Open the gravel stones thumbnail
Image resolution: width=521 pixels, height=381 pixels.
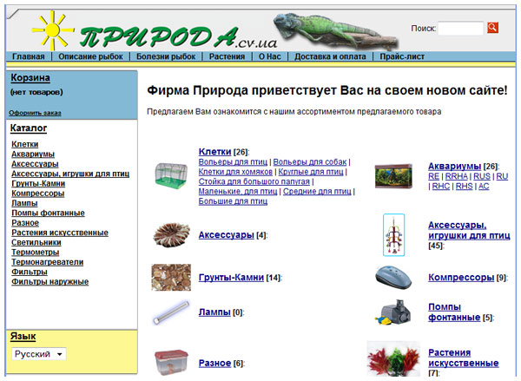pyautogui.click(x=171, y=278)
